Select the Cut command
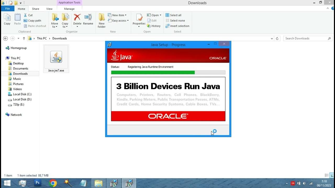This screenshot has width=335, height=188. [x=28, y=15]
